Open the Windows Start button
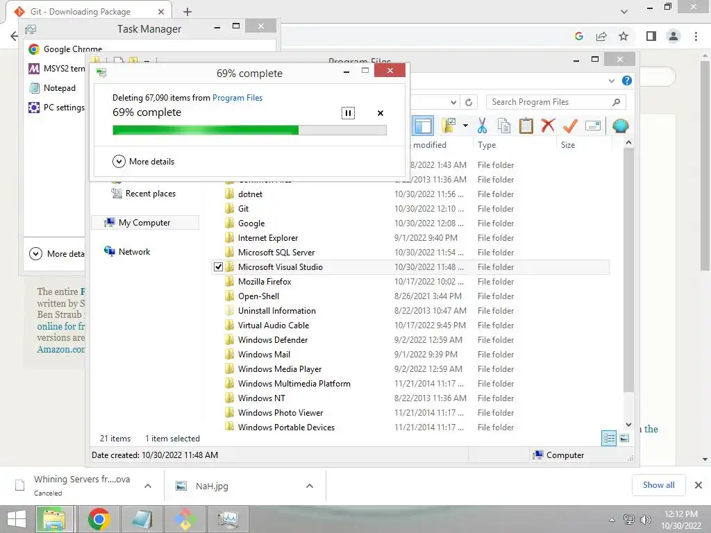 coord(17,519)
